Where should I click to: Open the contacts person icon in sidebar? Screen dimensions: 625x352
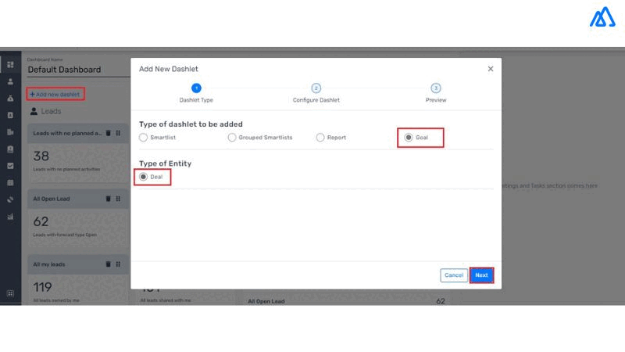point(10,81)
